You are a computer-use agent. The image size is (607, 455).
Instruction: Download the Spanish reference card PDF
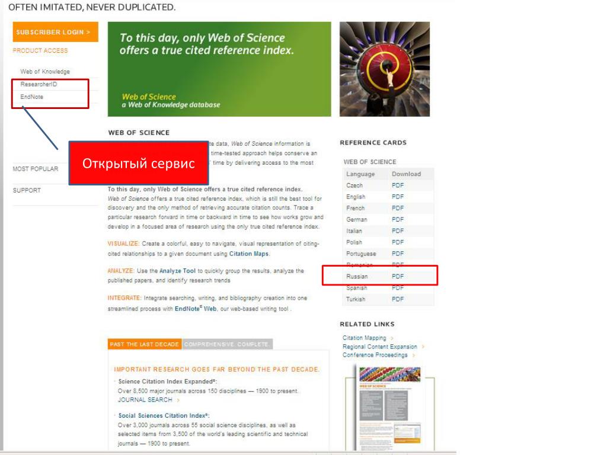click(x=398, y=288)
